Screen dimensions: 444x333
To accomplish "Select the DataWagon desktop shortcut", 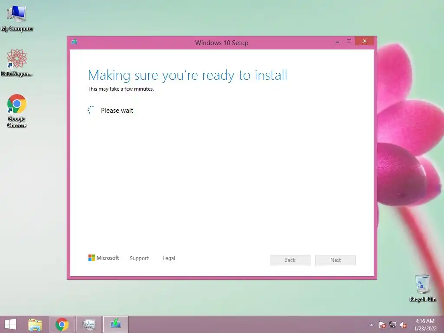I will pyautogui.click(x=17, y=62).
